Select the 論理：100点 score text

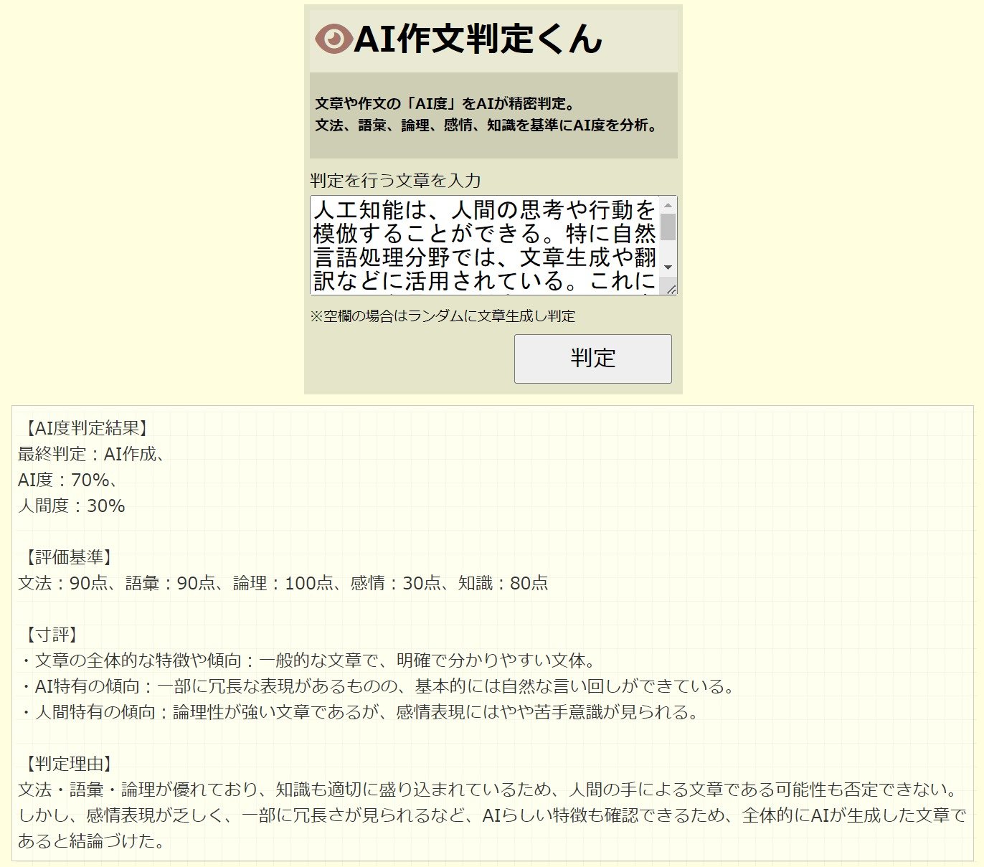(x=283, y=583)
